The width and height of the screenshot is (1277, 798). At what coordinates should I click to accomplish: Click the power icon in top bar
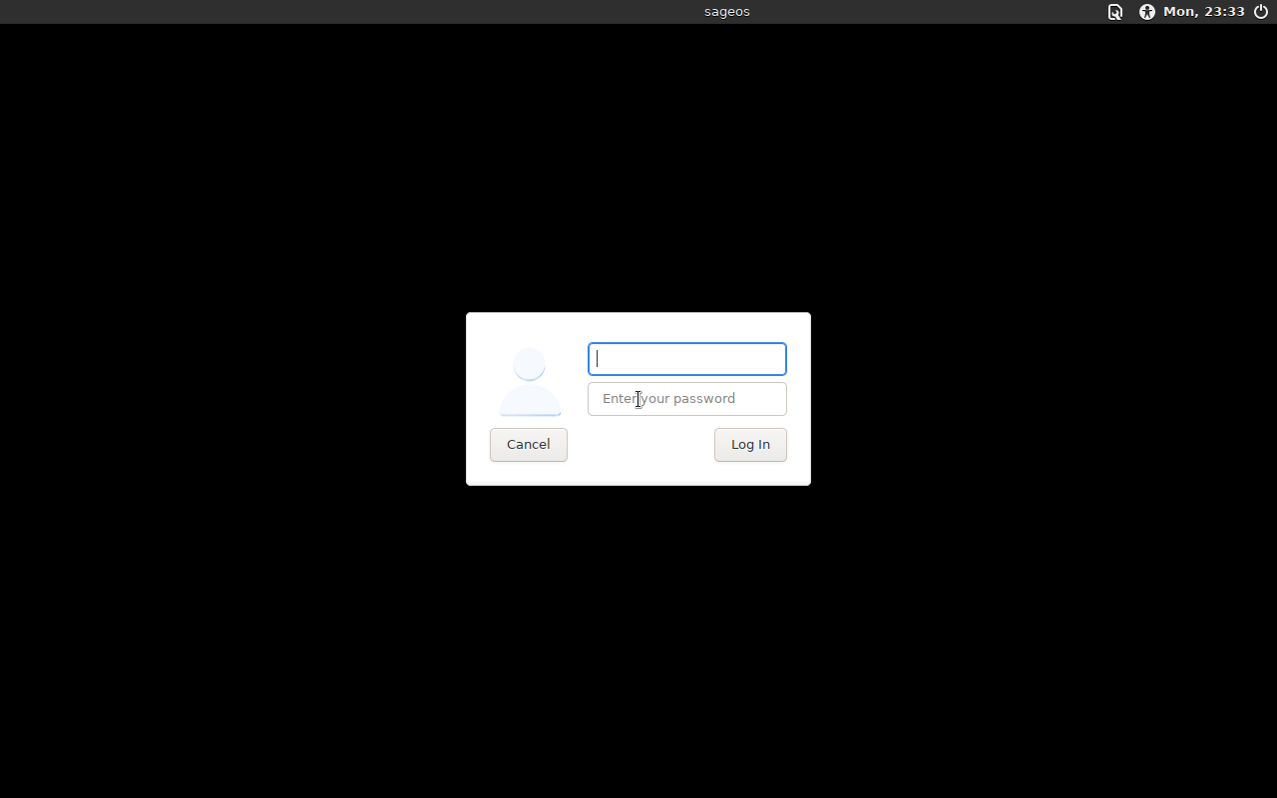1261,12
